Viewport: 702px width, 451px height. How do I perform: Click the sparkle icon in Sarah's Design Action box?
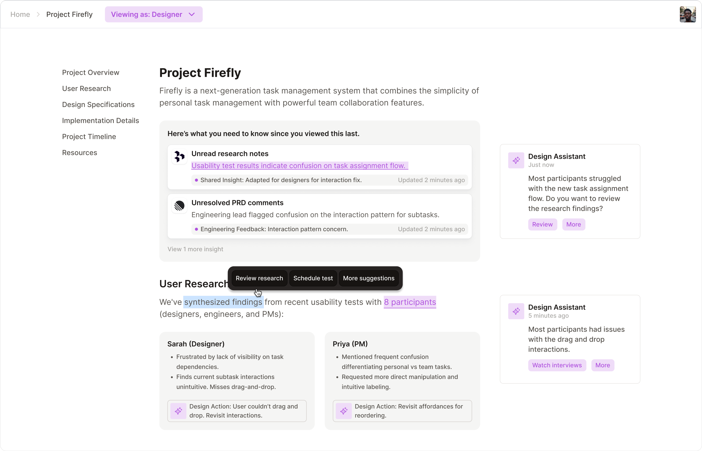(178, 411)
